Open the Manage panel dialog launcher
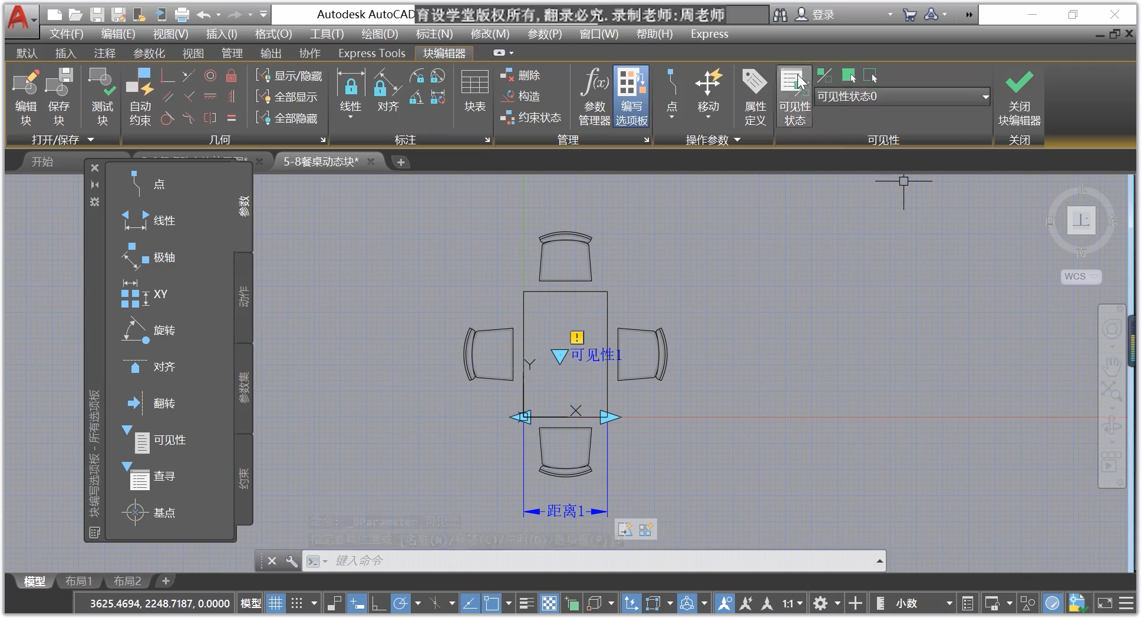1141x618 pixels. pyautogui.click(x=647, y=140)
